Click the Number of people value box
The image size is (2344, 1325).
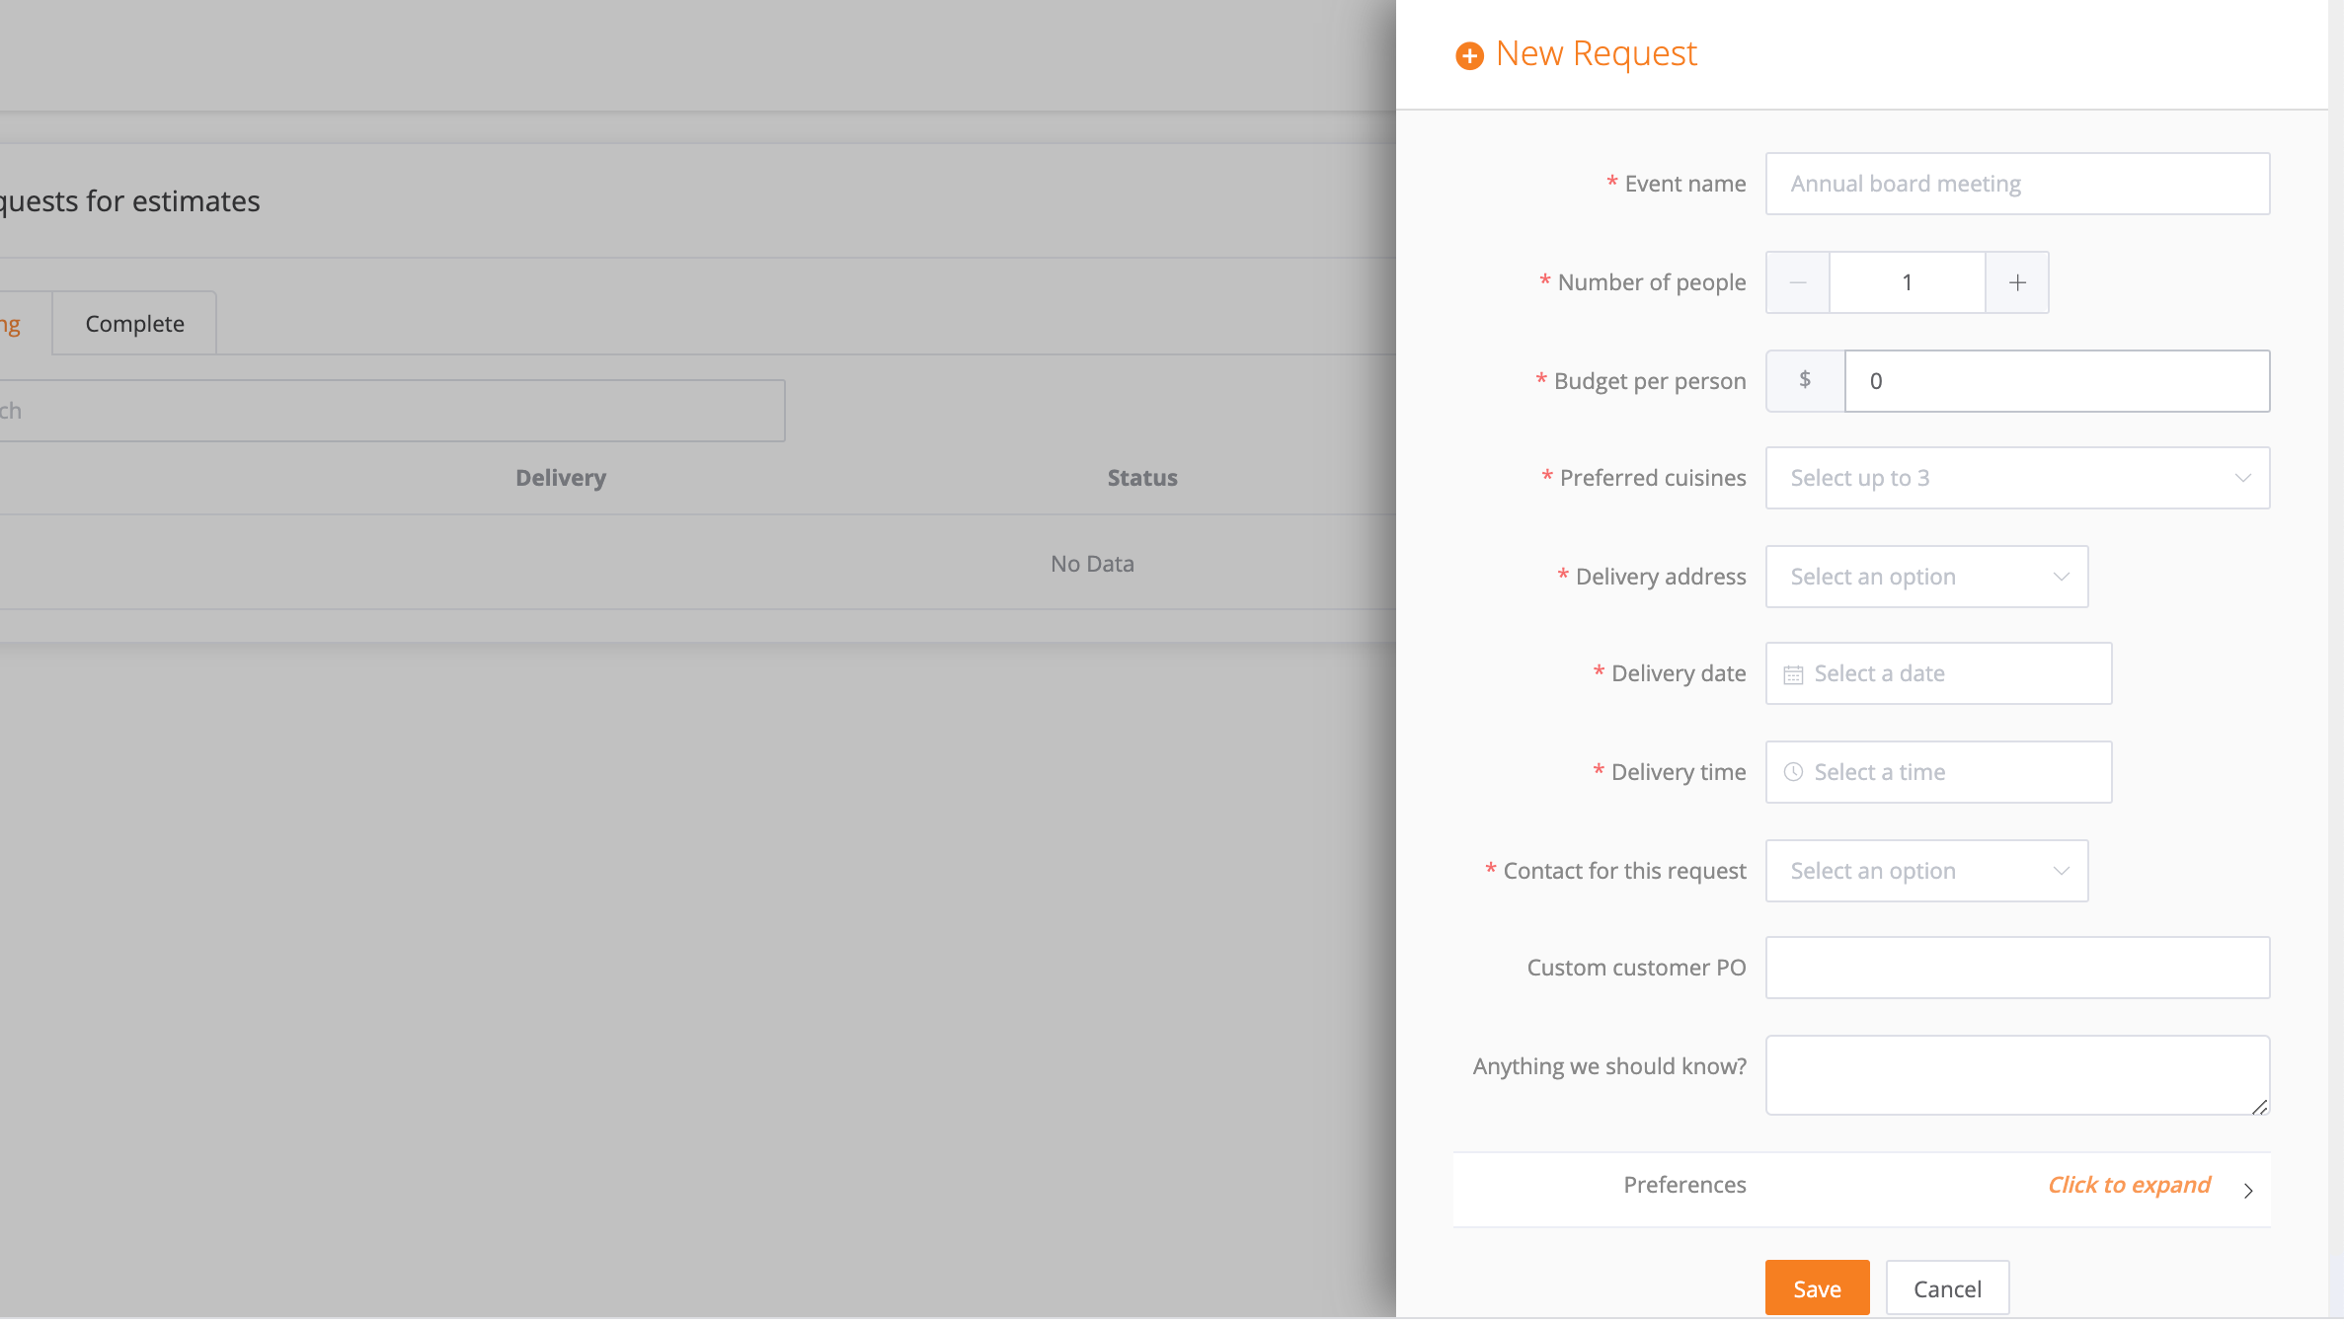point(1907,282)
